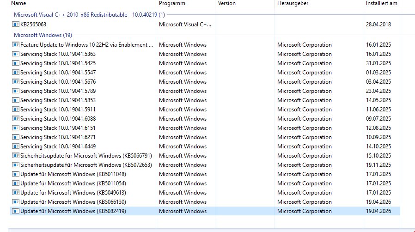
Task: Select Sicherheitsupdate für Microsoft Windows (KB5072653)
Action: tap(86, 165)
